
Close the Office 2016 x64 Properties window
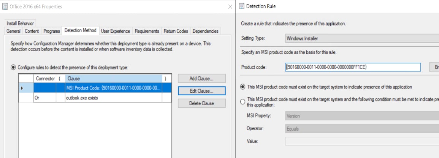tap(230, 7)
